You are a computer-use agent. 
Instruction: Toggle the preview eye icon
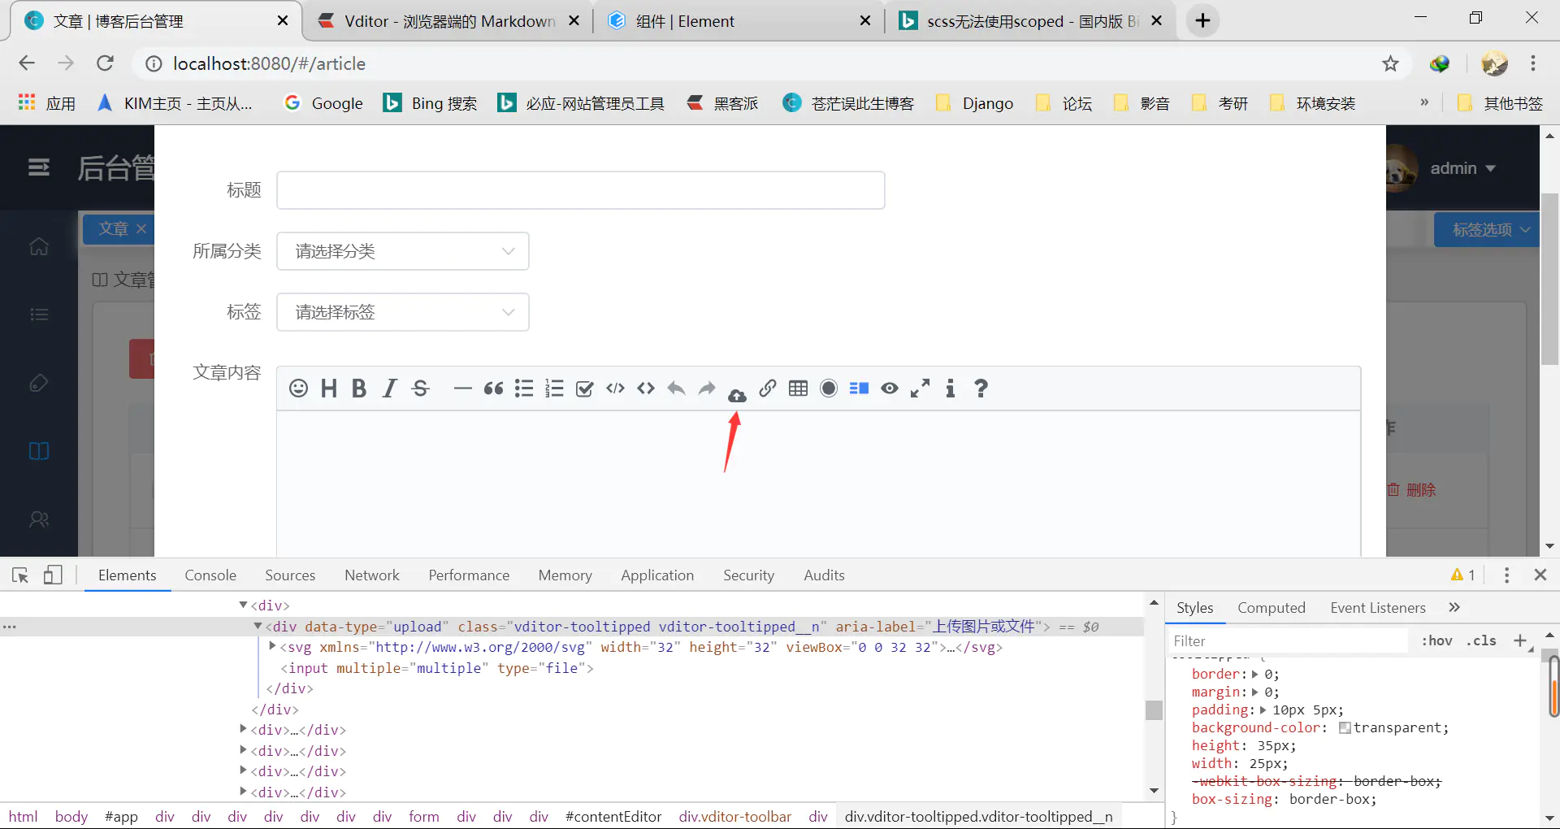(x=890, y=388)
